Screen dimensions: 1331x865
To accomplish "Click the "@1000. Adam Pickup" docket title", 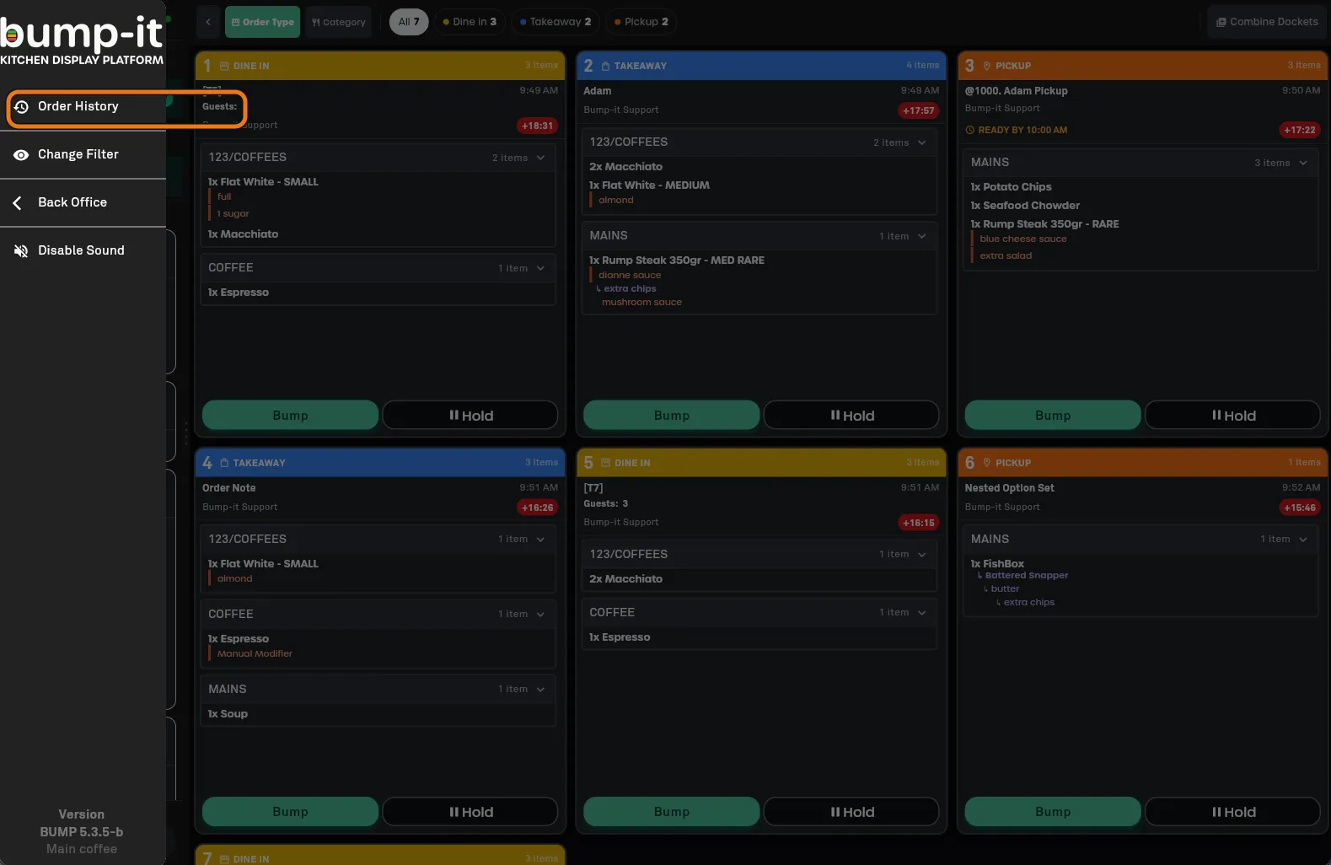I will pos(1016,91).
